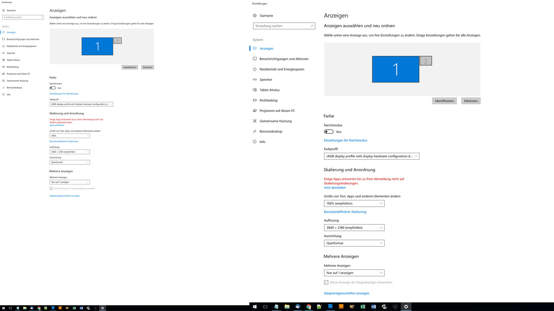Viewport: 554px width, 311px height.
Task: Click Identifizieren button in right window
Action: pyautogui.click(x=444, y=101)
